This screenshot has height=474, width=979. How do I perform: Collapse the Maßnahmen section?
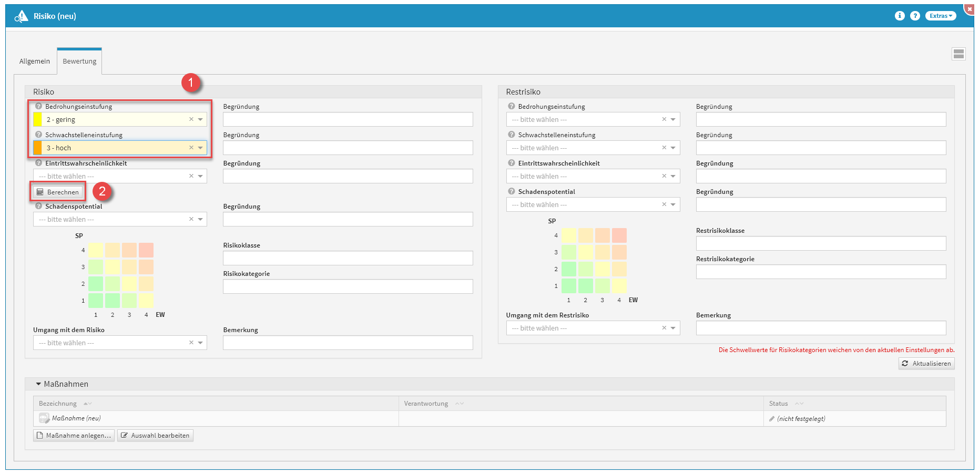38,384
